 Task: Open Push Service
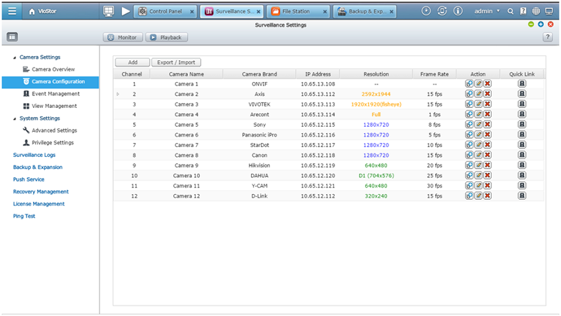(x=29, y=179)
